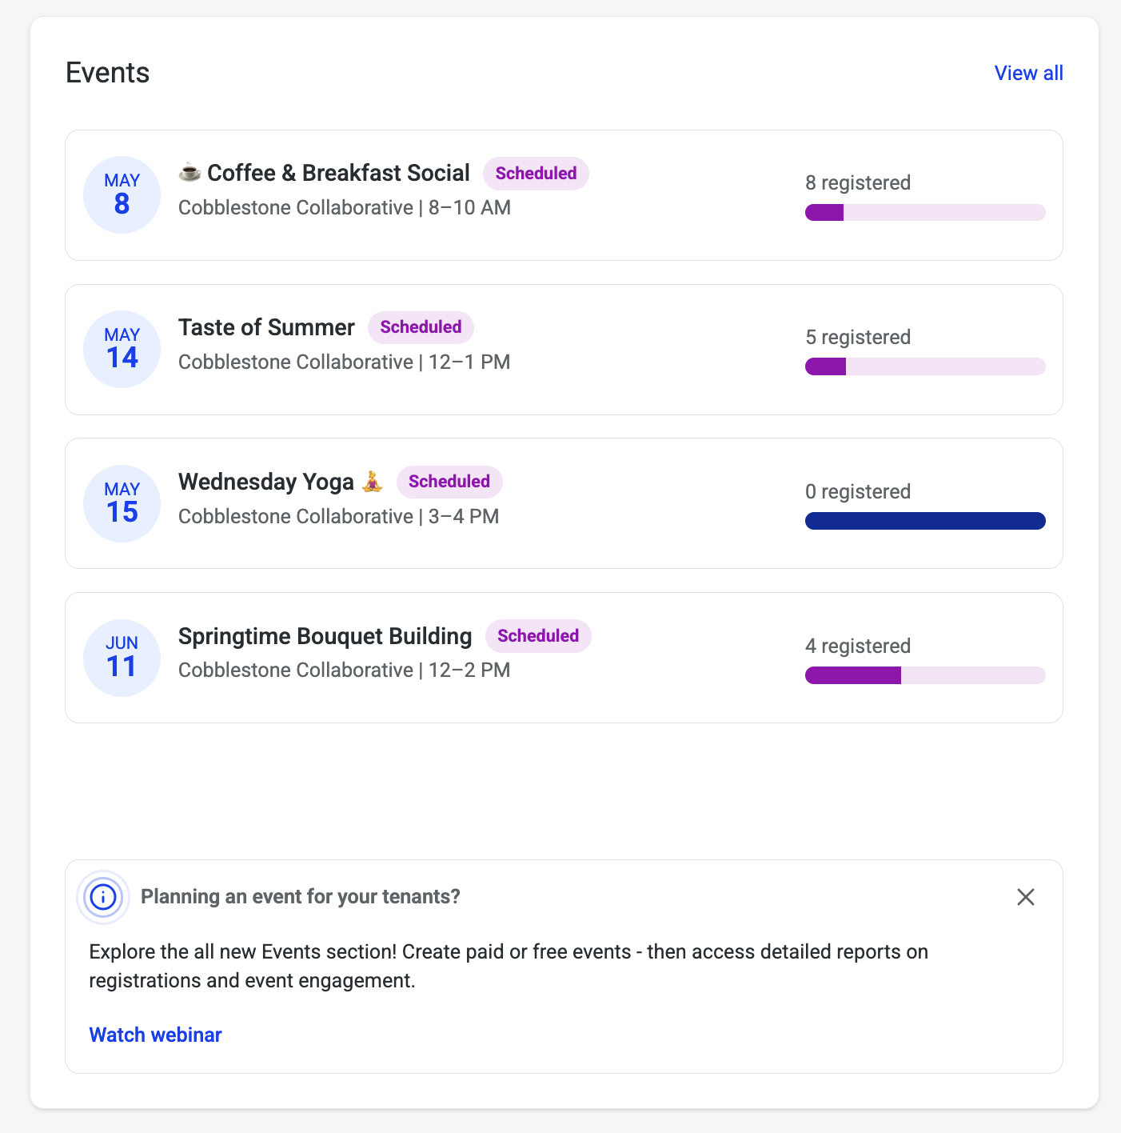
Task: Click the May 14 date circle
Action: (122, 349)
